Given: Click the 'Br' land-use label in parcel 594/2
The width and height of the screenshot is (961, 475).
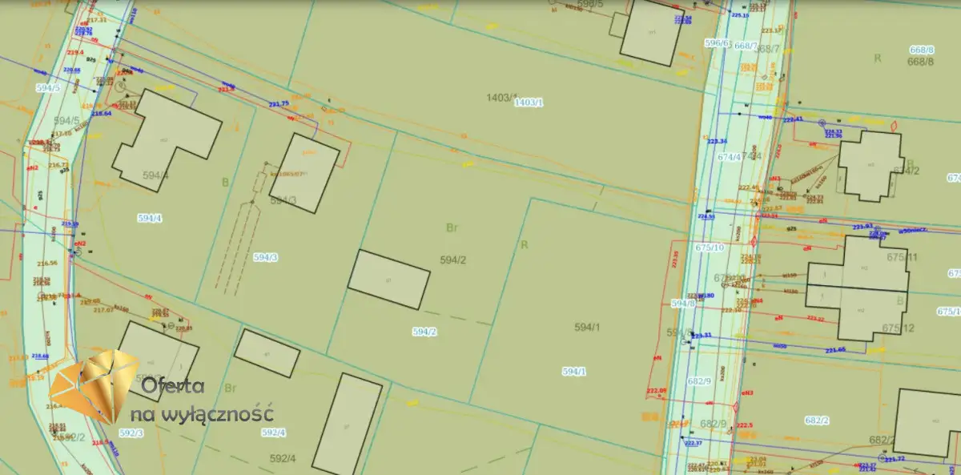Looking at the screenshot, I should pos(452,227).
